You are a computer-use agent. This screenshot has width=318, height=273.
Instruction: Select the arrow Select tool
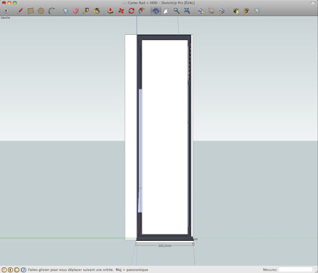[x=6, y=11]
